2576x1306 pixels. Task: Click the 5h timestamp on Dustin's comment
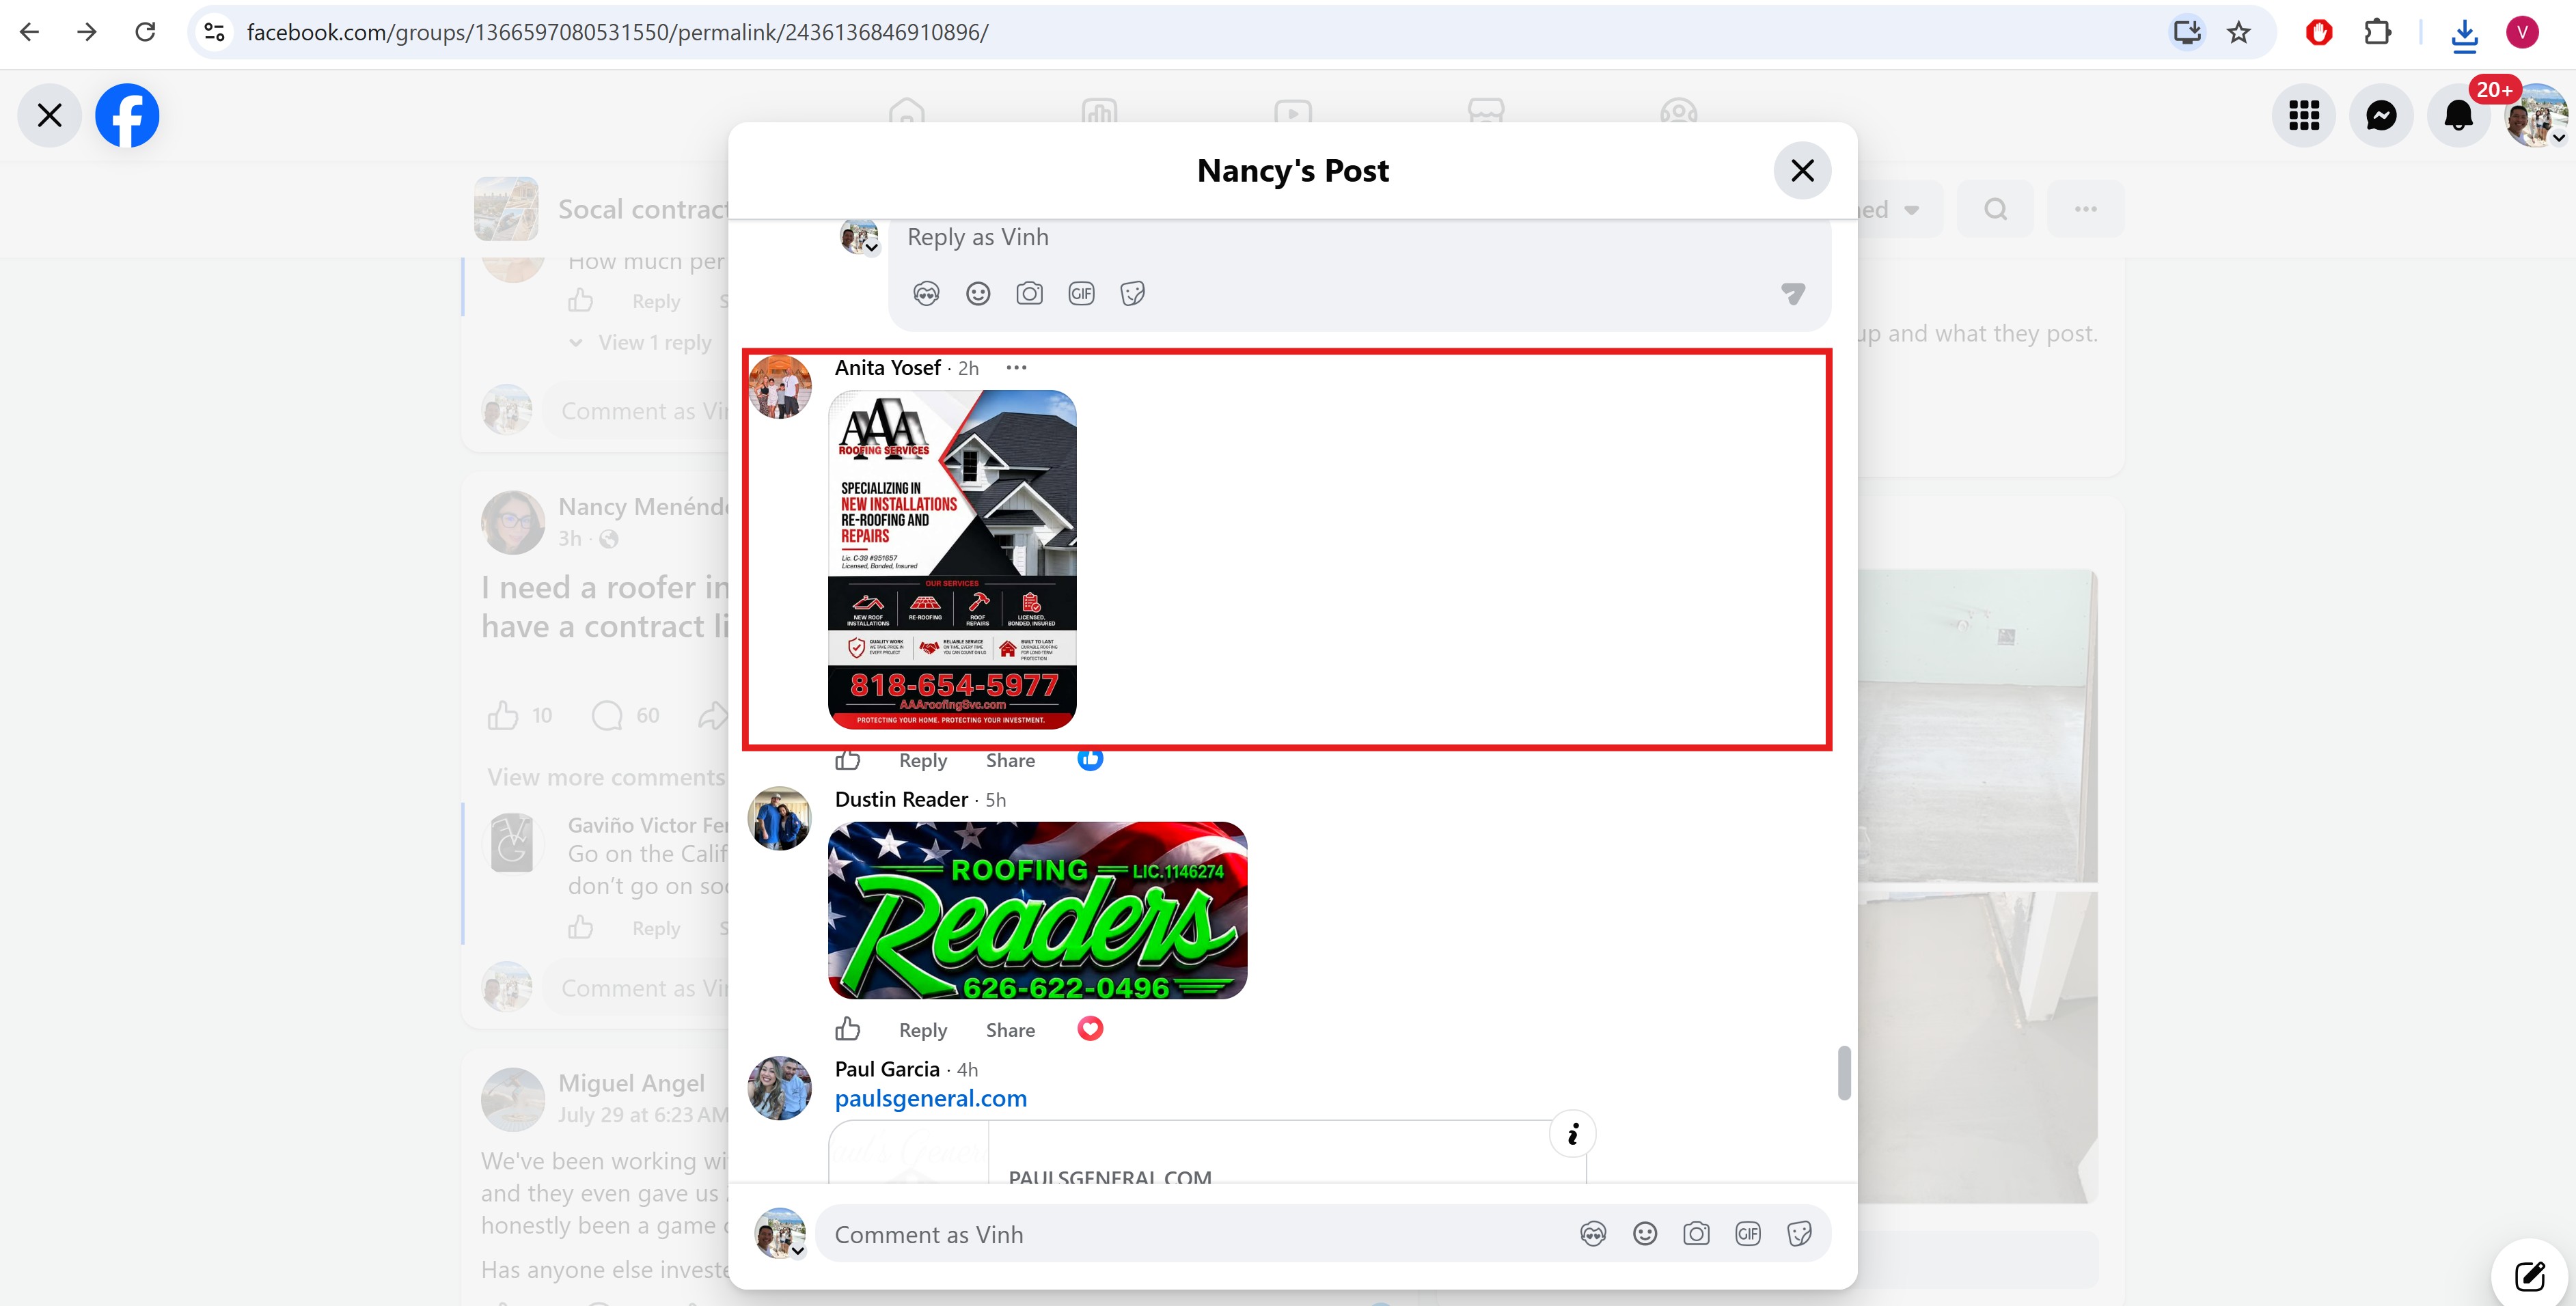tap(995, 800)
